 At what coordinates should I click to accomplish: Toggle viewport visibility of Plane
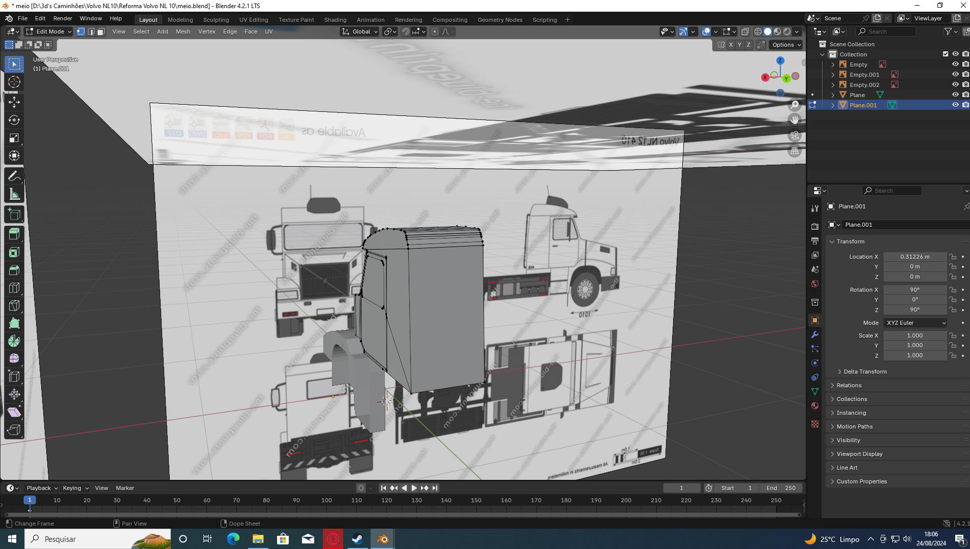click(955, 95)
